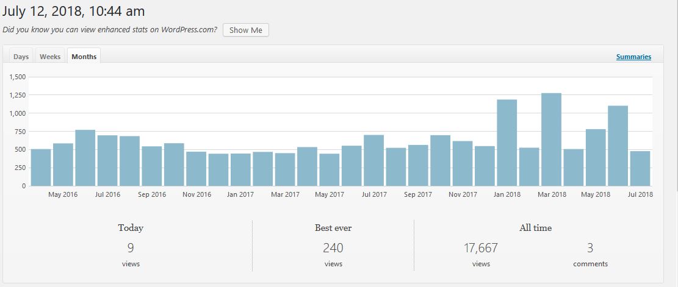Click the 250 y-axis label
This screenshot has width=678, height=287.
click(x=21, y=168)
